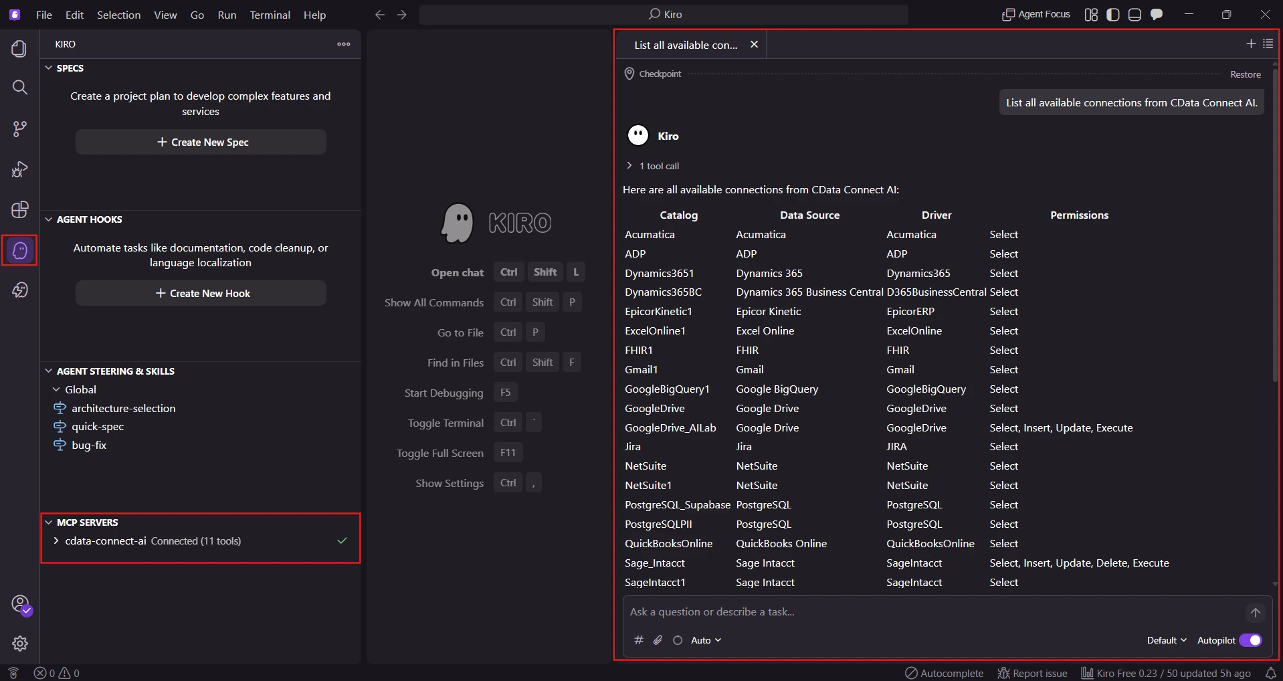Open the Manage gear icon
This screenshot has width=1283, height=681.
pos(19,644)
